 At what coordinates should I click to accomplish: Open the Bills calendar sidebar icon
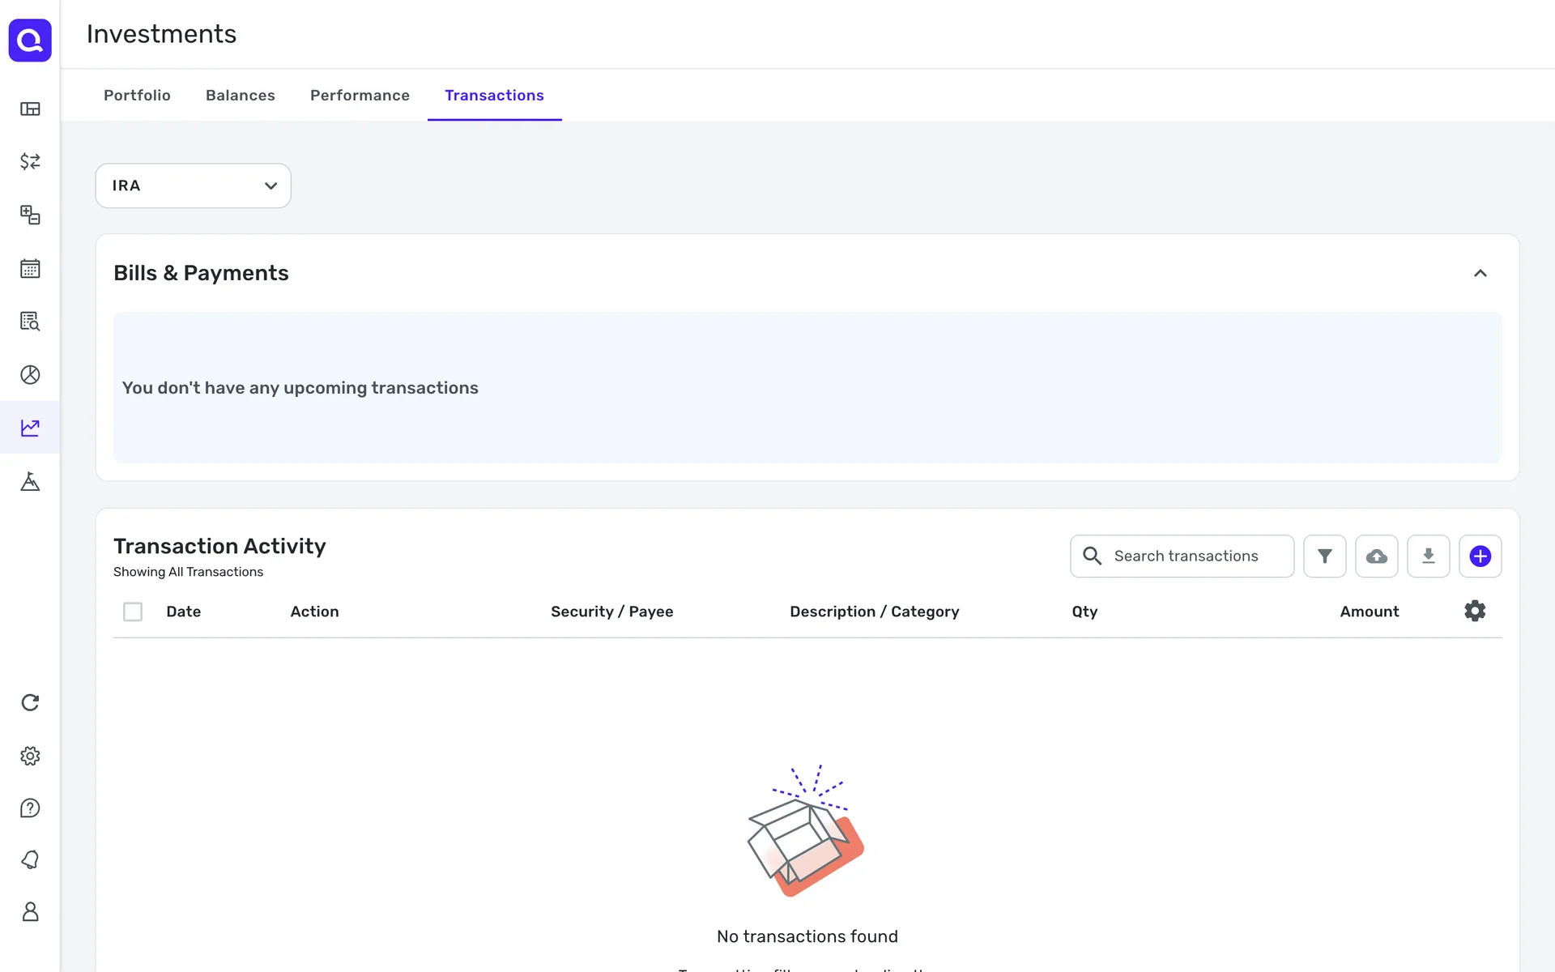tap(30, 268)
